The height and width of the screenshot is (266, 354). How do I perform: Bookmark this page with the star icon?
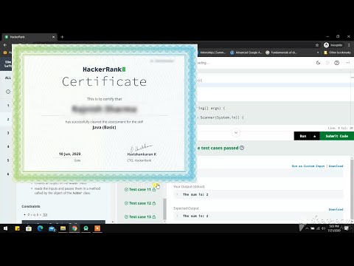[x=317, y=45]
